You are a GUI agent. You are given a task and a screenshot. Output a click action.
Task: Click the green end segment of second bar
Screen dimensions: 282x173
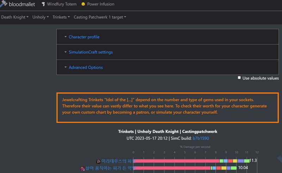(234, 168)
